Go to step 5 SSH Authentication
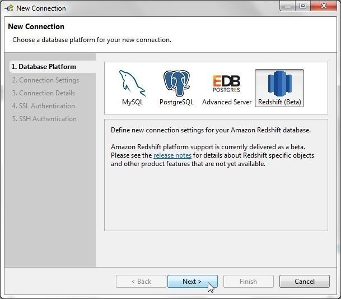Image resolution: width=341 pixels, height=299 pixels. coord(44,119)
